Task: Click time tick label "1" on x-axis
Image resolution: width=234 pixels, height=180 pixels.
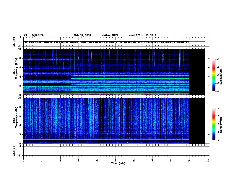Action: [42, 160]
